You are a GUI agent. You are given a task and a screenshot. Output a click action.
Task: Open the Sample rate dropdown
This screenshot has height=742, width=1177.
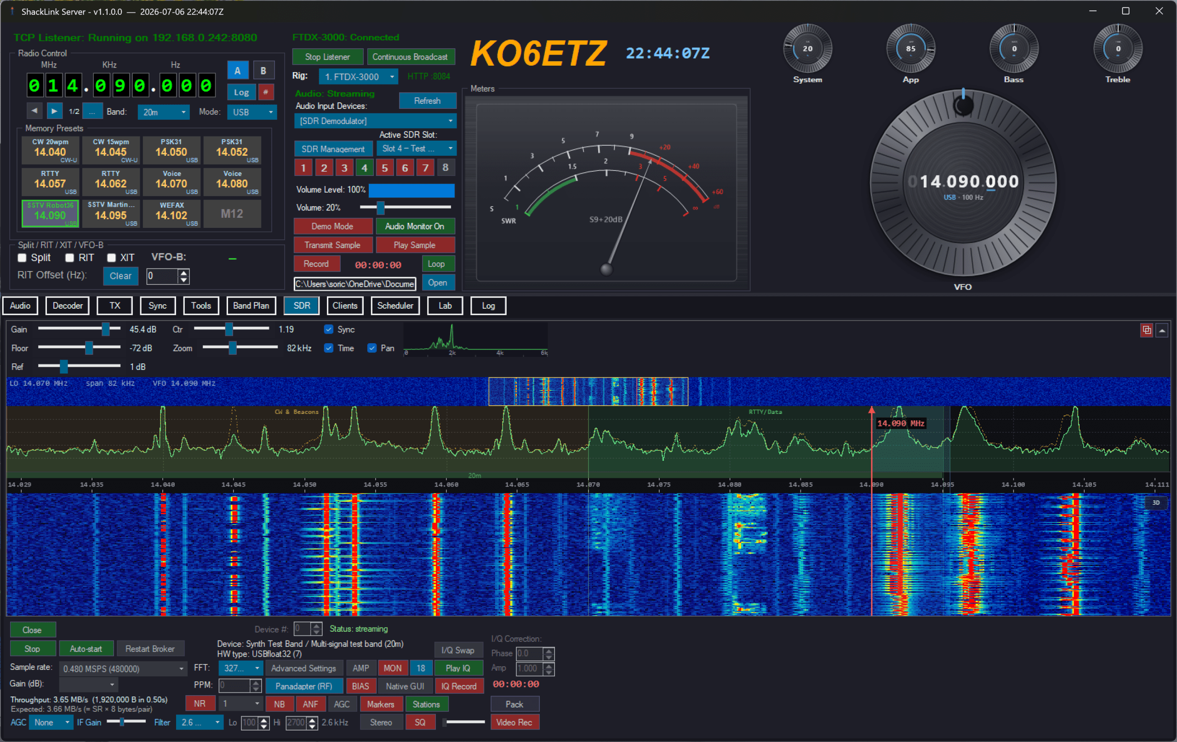coord(123,669)
